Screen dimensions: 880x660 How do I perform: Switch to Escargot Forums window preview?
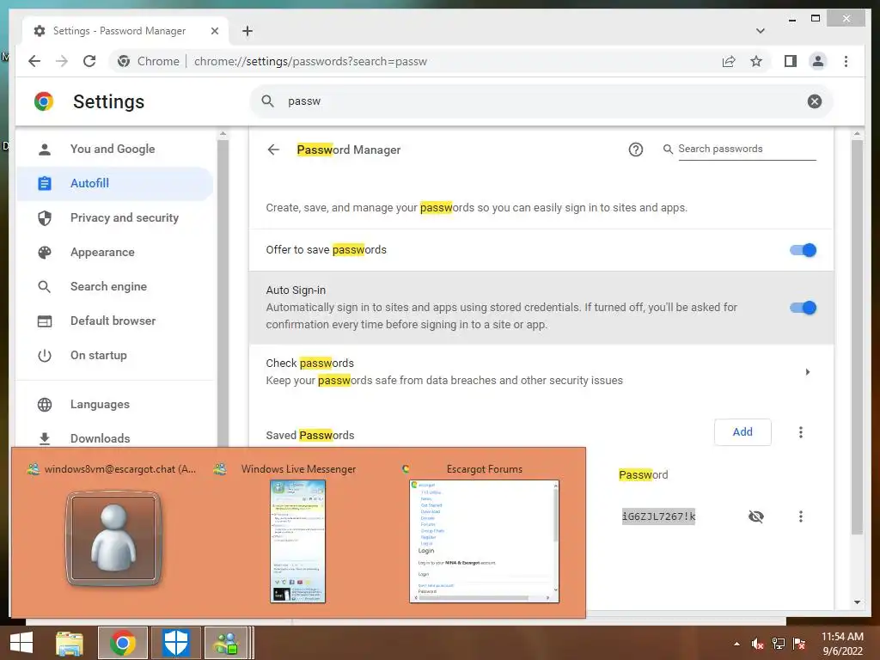485,541
